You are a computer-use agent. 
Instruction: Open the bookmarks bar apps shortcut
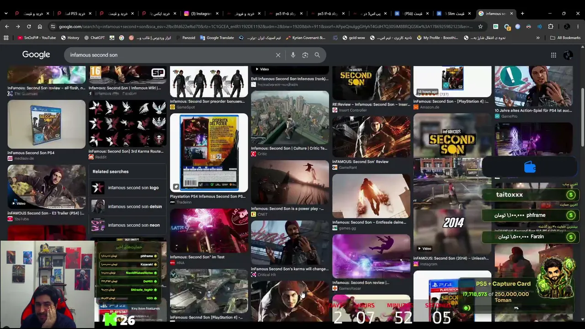[x=6, y=38]
